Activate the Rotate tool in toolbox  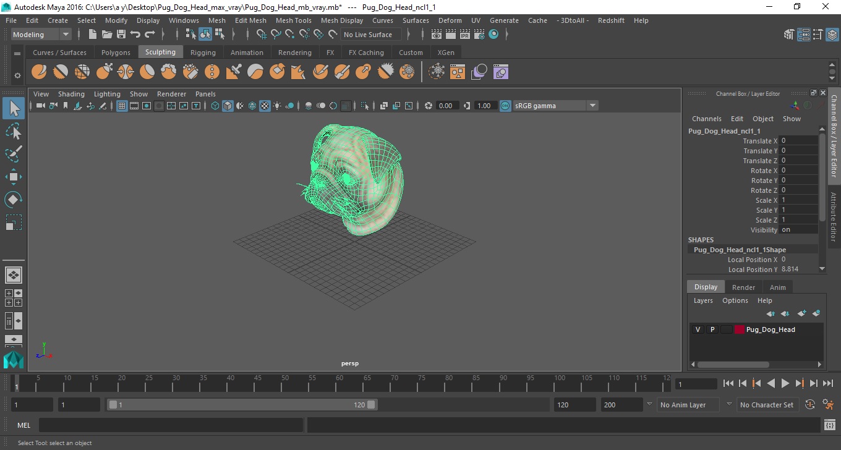[14, 200]
